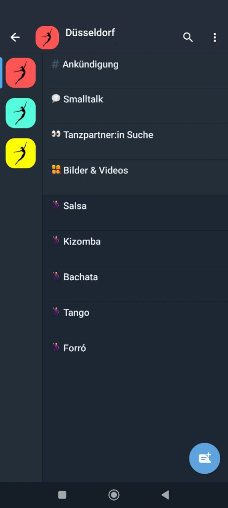Open the Salsa group
Image resolution: width=228 pixels, height=508 pixels.
click(x=135, y=213)
